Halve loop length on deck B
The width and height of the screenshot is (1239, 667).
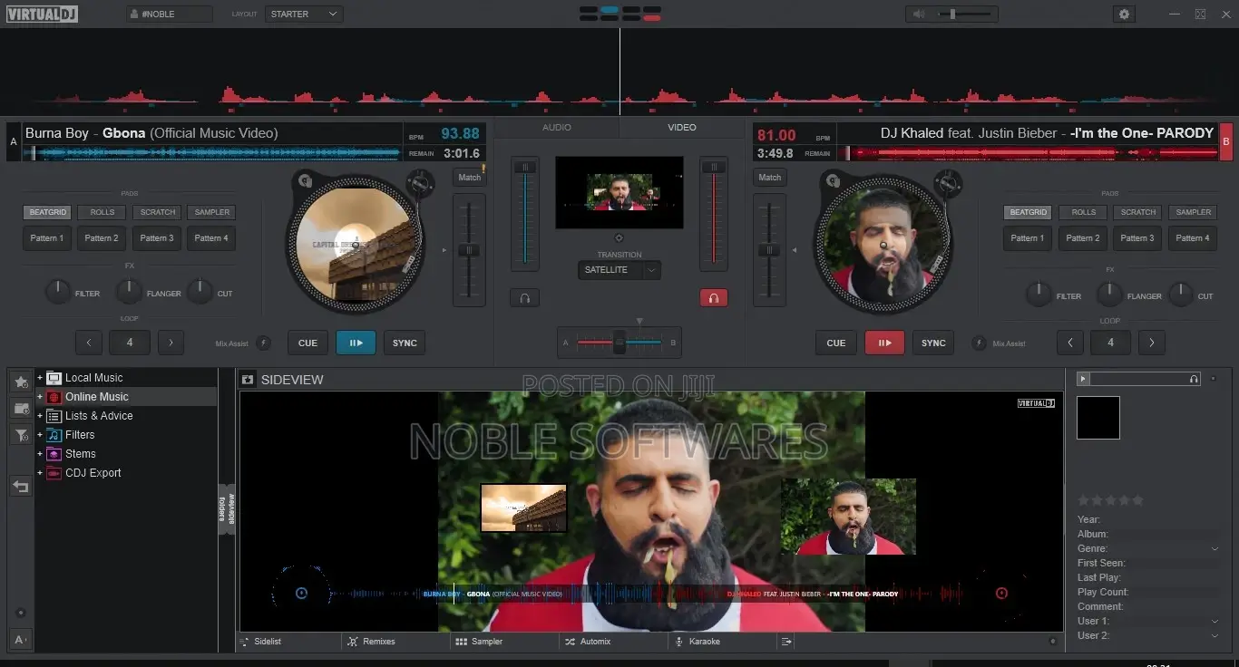(x=1070, y=343)
